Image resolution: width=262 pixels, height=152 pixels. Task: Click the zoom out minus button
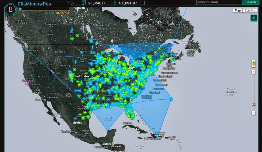coord(254,113)
